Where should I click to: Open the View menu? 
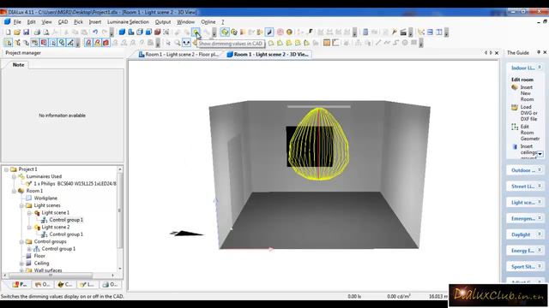pyautogui.click(x=46, y=21)
